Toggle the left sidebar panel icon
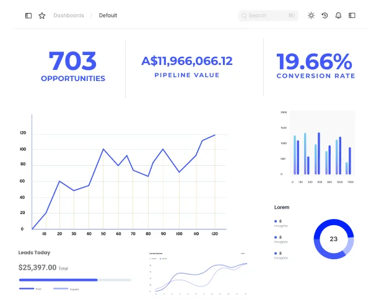Screen dimensions: 379x305 click(28, 15)
